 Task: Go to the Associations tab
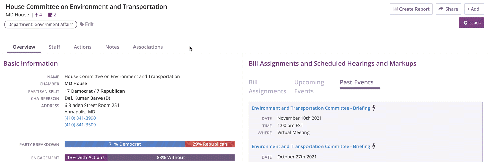148,47
